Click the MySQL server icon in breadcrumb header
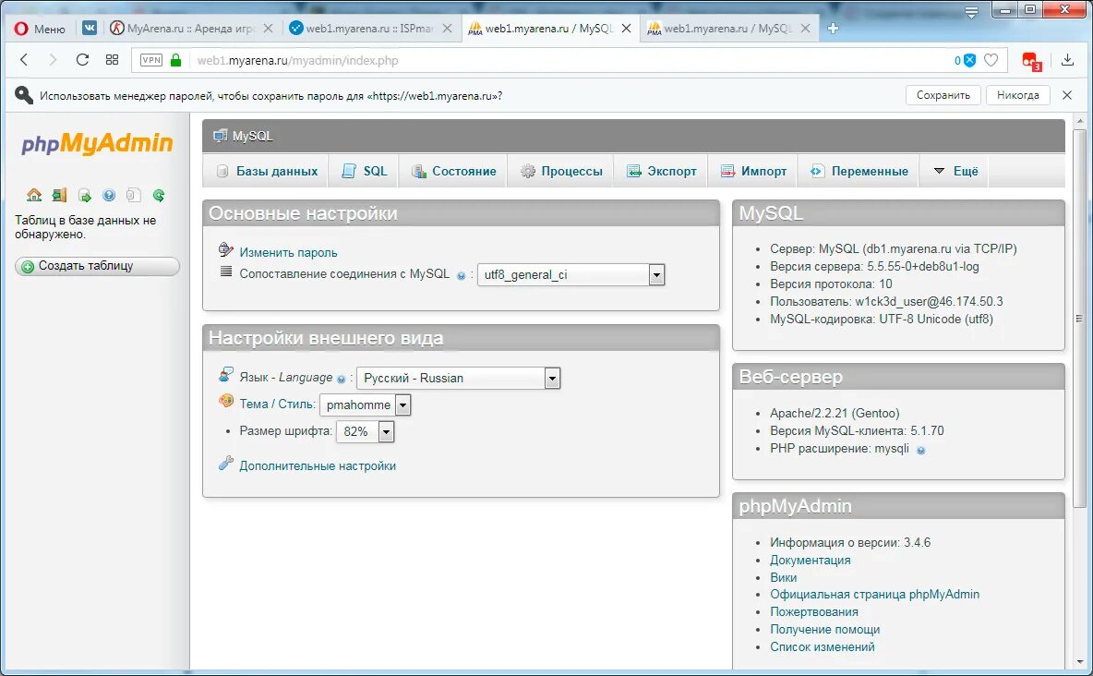Screen dimensions: 1093x676 pos(221,136)
